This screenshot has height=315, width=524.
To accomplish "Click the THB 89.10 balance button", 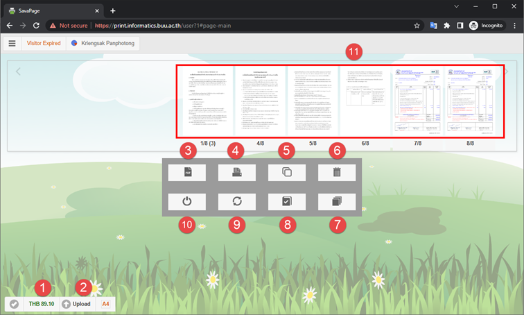I will (41, 304).
